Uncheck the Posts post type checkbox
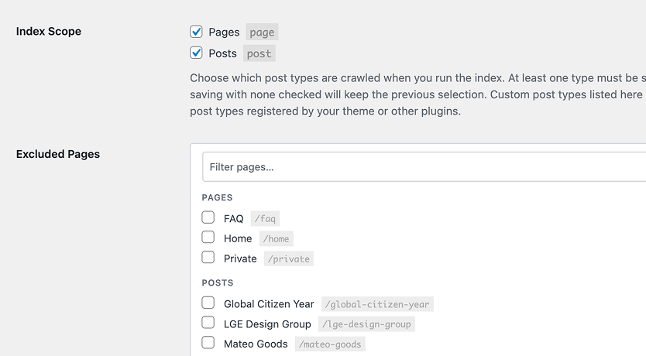The image size is (646, 356). click(x=196, y=53)
